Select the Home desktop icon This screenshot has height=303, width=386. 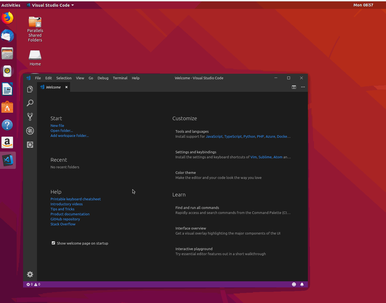[35, 58]
